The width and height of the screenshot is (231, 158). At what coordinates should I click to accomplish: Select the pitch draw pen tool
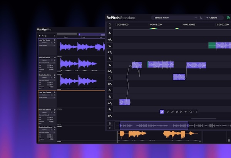168,112
